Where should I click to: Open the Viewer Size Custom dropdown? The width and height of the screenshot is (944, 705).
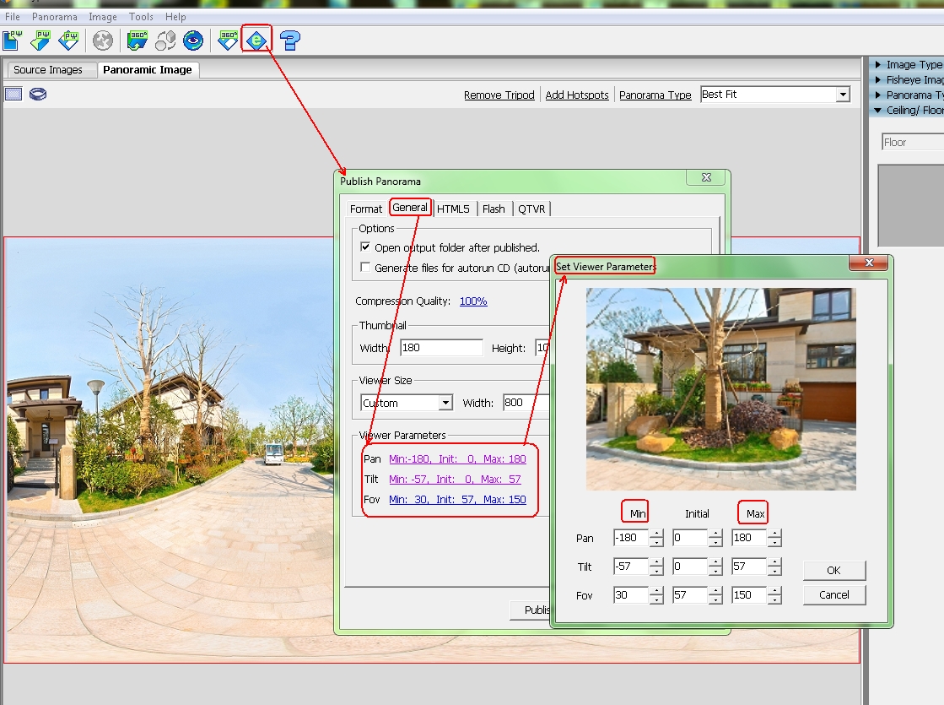coord(445,403)
